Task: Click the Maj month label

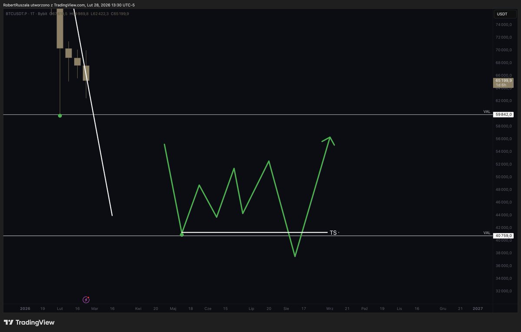Action: [173, 309]
